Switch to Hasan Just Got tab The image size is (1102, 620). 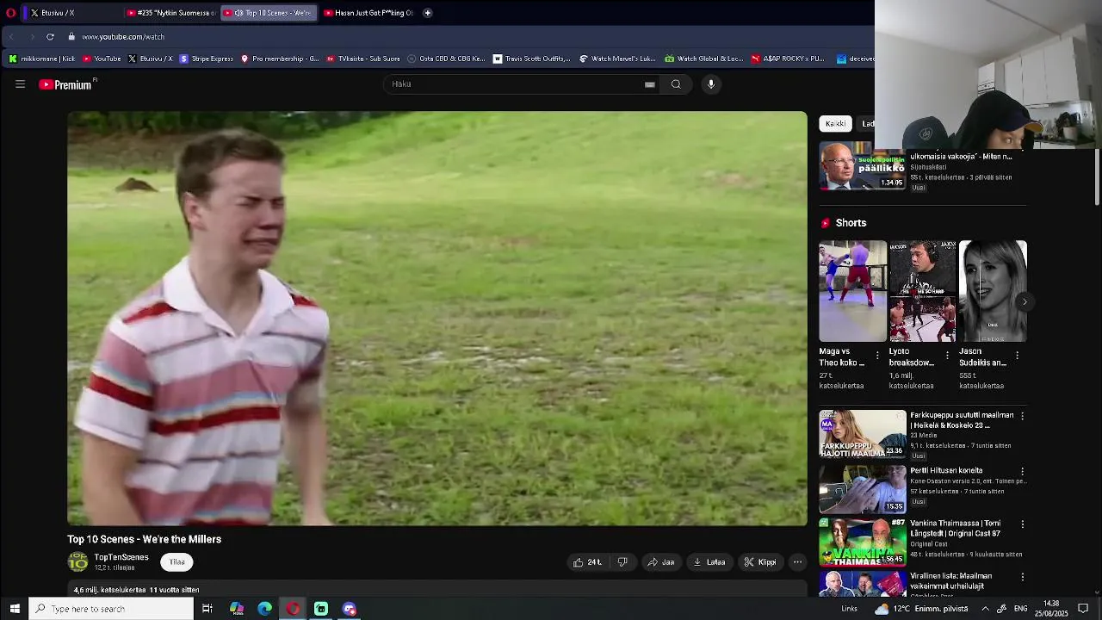[x=368, y=13]
